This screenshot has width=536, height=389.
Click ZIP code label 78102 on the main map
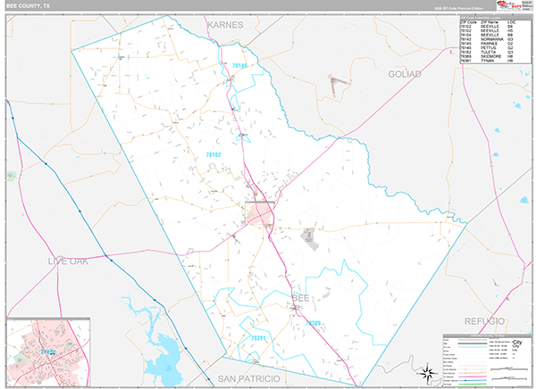pos(214,154)
